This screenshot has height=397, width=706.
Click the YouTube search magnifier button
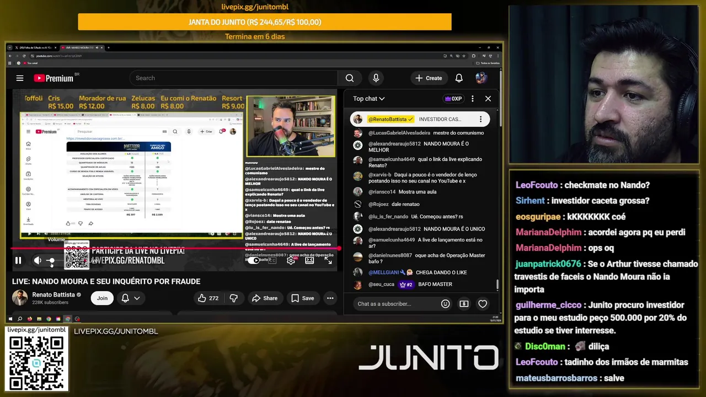click(x=350, y=78)
